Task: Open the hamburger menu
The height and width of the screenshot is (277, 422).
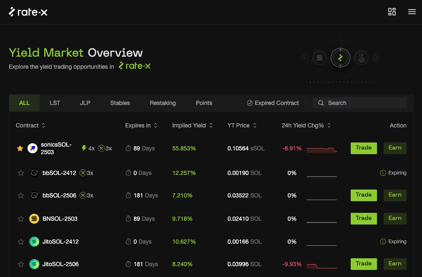Action: 412,12
